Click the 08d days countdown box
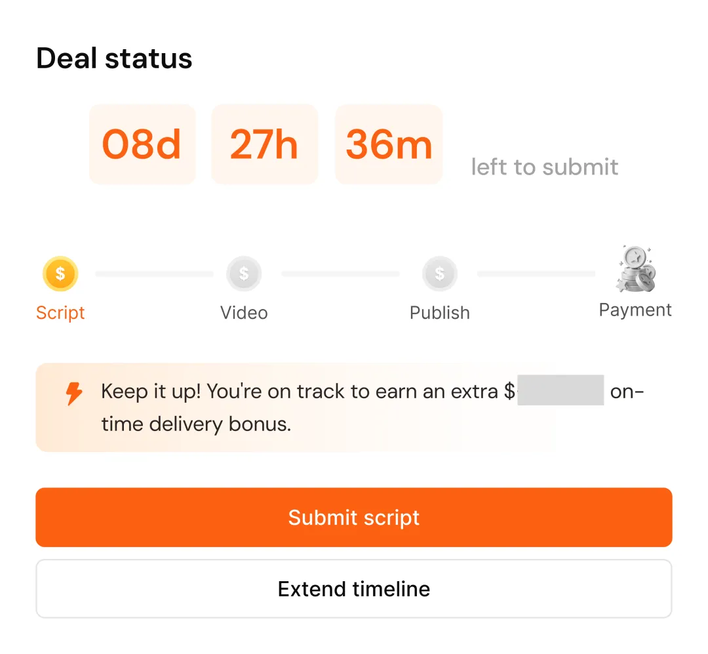This screenshot has width=708, height=654. coord(142,144)
